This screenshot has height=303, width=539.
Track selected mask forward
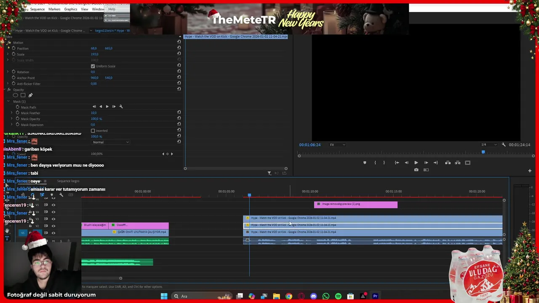[x=107, y=106]
